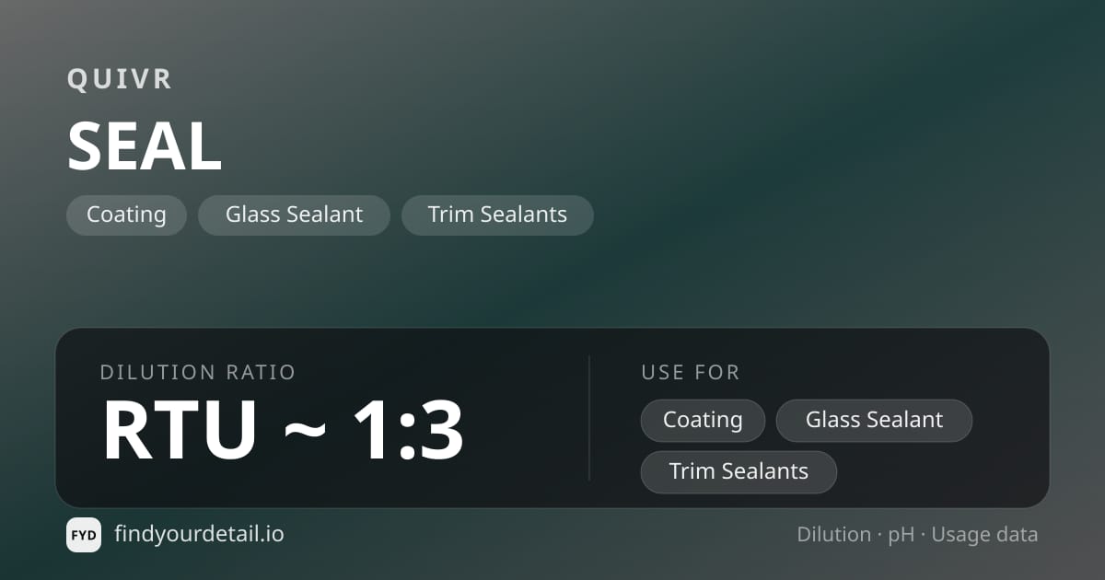Click the Glass Sealant pill in the USE FOR section
The image size is (1105, 580).
874,421
